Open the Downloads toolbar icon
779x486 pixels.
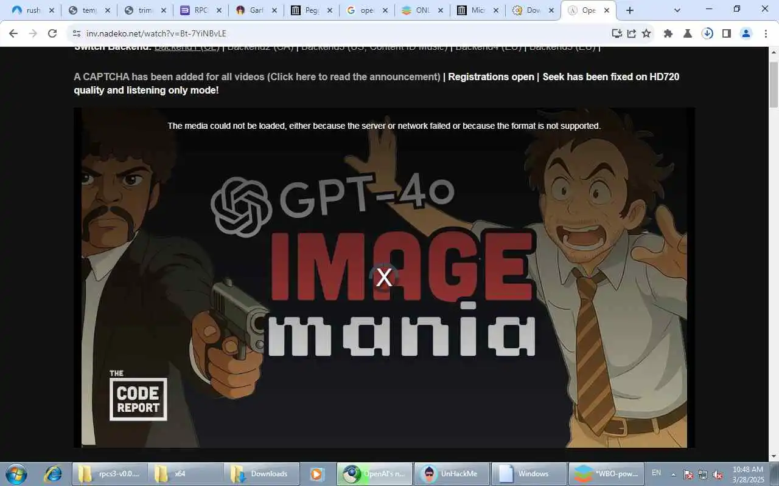tap(707, 33)
